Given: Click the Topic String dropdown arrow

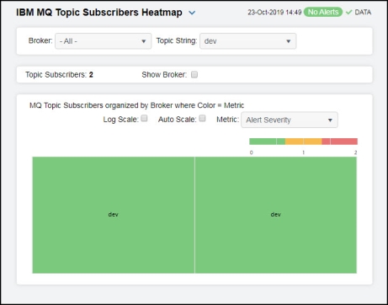Looking at the screenshot, I should tap(288, 41).
